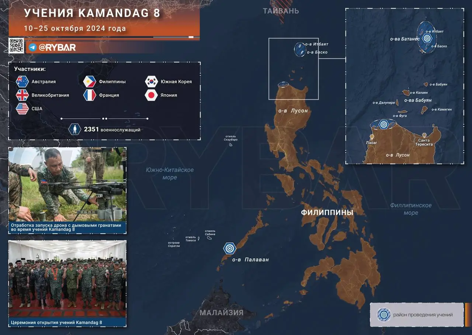Click the exercise target marker near Laoag
The height and width of the screenshot is (335, 472).
click(x=383, y=124)
